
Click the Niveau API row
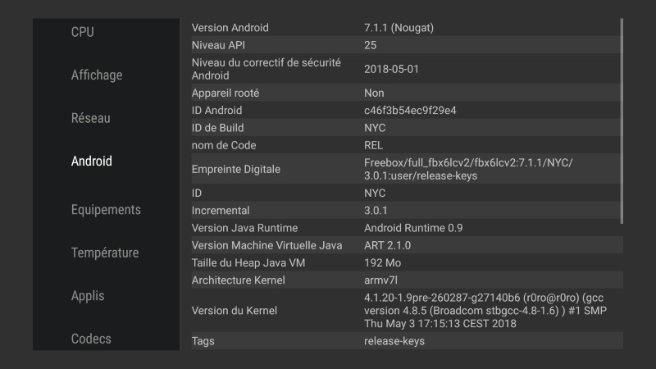[402, 45]
